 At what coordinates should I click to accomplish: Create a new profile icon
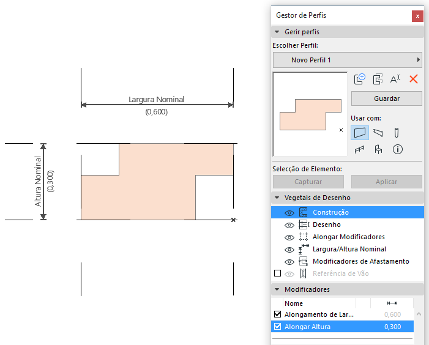pyautogui.click(x=359, y=79)
